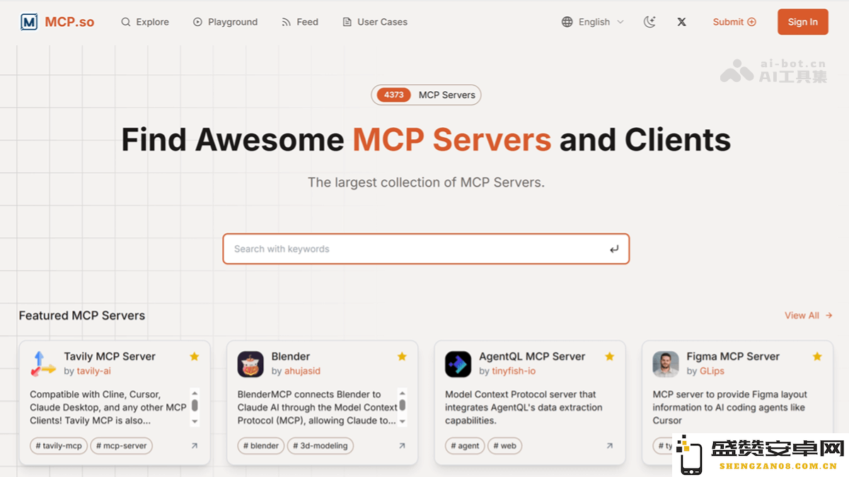
Task: Star the Blender card
Action: 402,357
